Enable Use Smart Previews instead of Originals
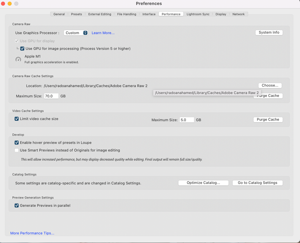Viewport: 300px width, 243px height. click(17, 150)
